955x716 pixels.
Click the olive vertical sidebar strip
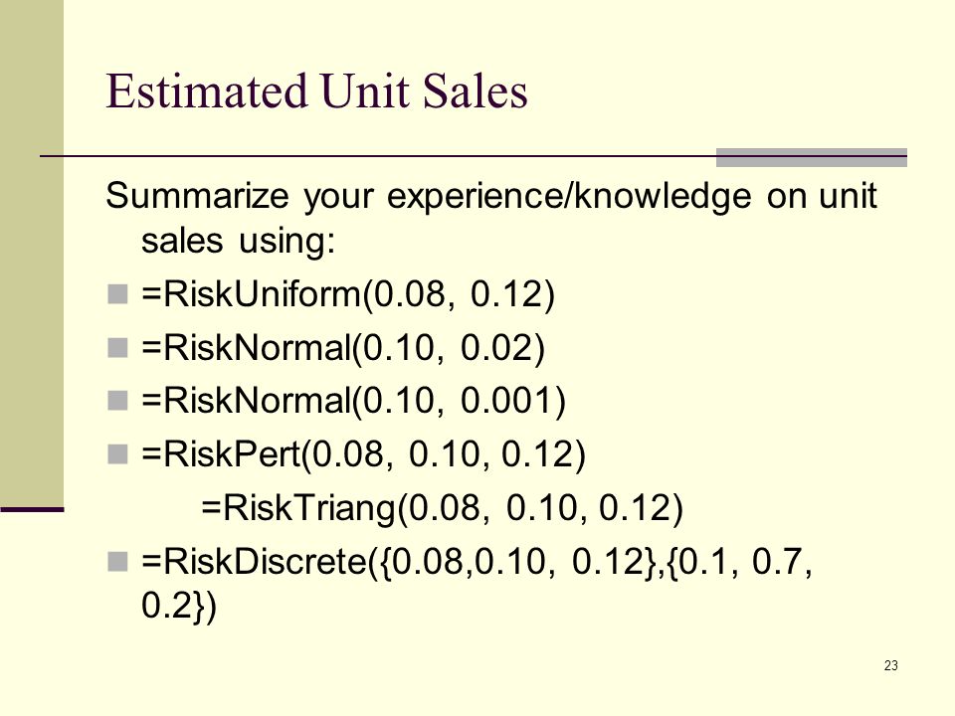[x=32, y=253]
